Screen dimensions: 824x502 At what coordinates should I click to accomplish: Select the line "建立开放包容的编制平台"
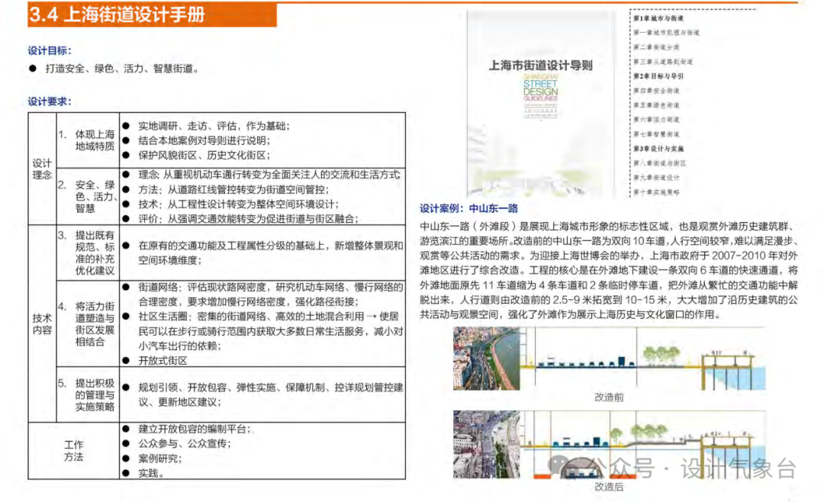(x=194, y=429)
